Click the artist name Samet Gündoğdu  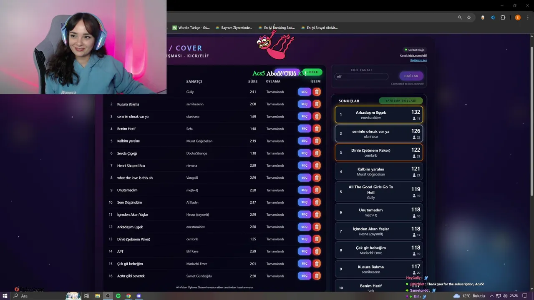coord(199,276)
